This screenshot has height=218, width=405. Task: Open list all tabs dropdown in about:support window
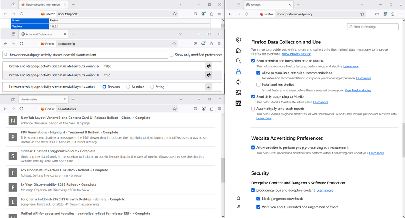[x=181, y=4]
